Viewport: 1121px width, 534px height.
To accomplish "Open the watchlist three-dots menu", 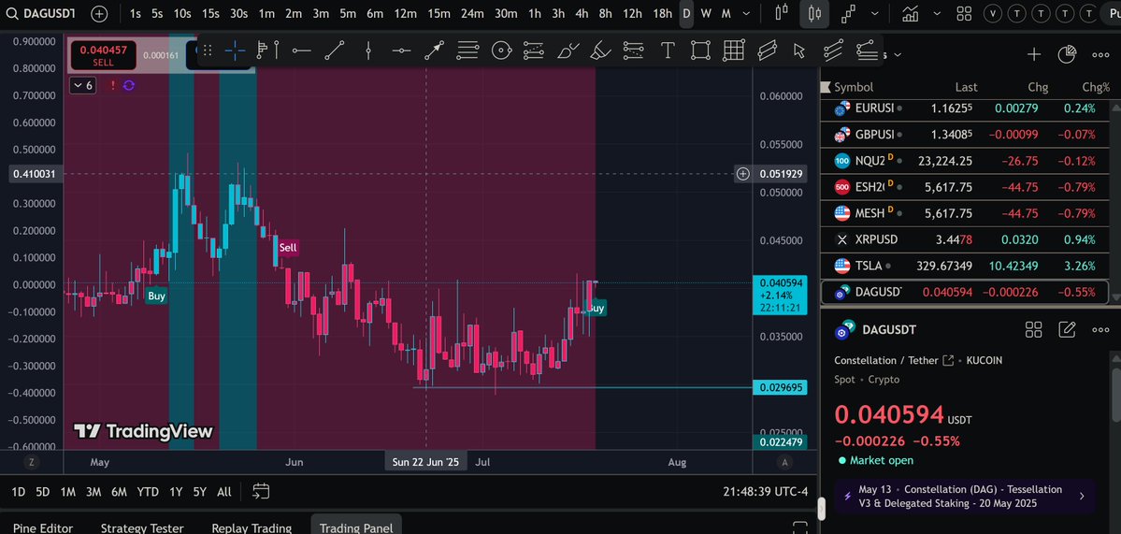I will [1100, 54].
